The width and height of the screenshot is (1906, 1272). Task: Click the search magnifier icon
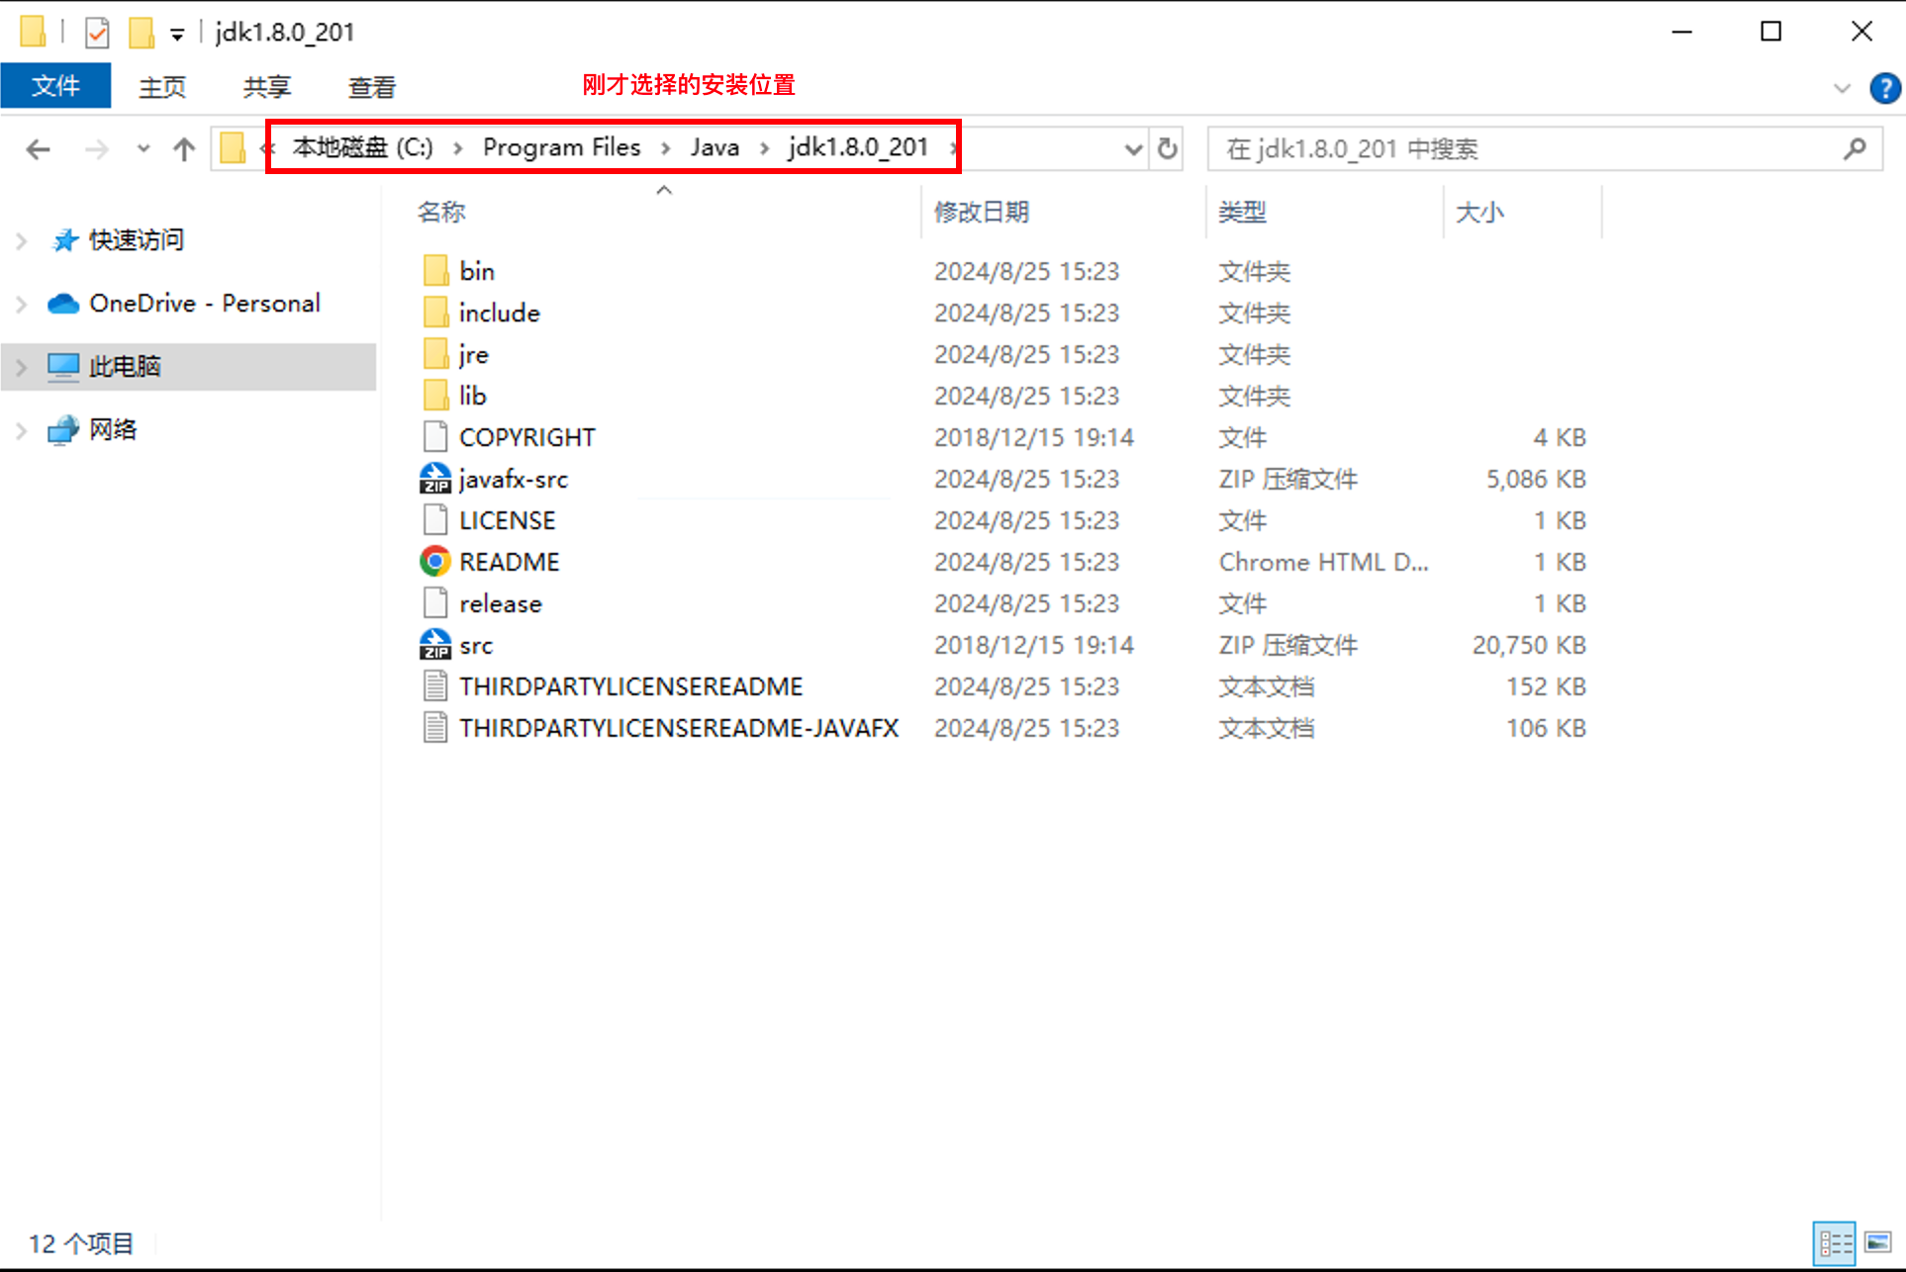coord(1855,149)
